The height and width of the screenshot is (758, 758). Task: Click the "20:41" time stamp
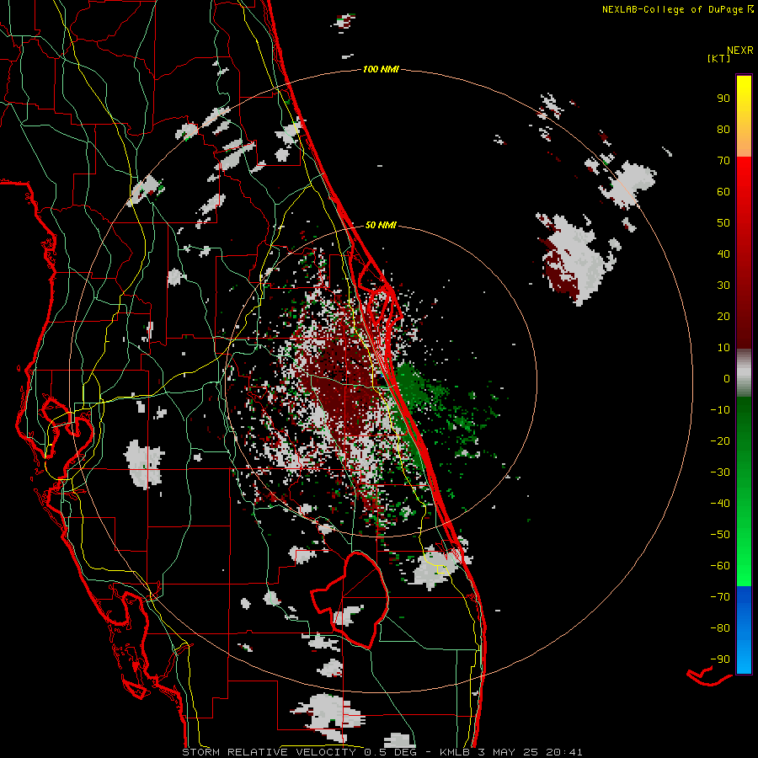(564, 752)
